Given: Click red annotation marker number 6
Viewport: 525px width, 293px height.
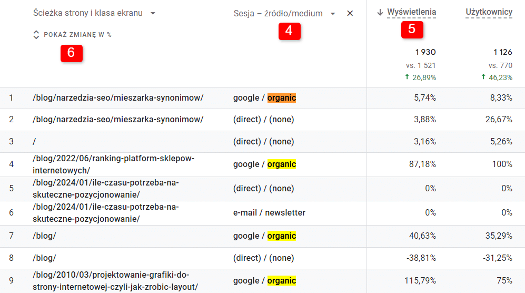Looking at the screenshot, I should click(71, 53).
